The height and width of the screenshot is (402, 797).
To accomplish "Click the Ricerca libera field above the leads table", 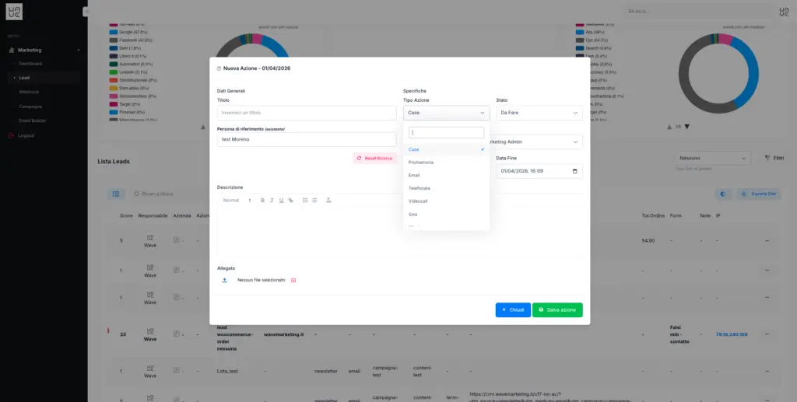I will [x=157, y=194].
